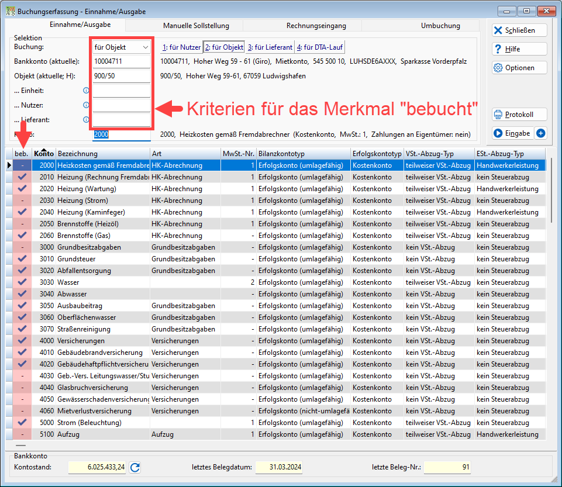
Task: Toggle beb. mark for 5100 Aufzug
Action: (x=22, y=434)
